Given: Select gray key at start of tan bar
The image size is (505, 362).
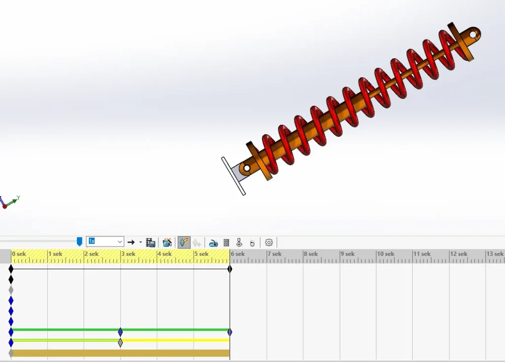Looking at the screenshot, I should 11,353.
